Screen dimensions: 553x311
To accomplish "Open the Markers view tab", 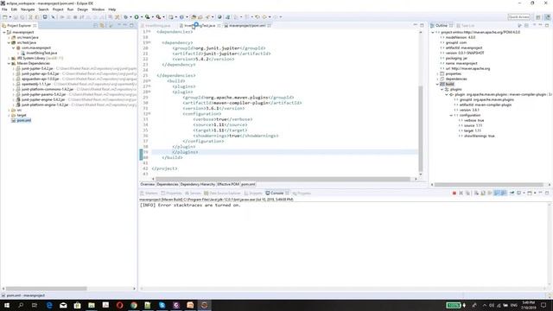I will pyautogui.click(x=149, y=194).
